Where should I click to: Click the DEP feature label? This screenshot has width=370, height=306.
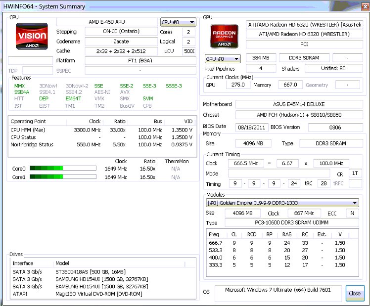tap(44, 98)
